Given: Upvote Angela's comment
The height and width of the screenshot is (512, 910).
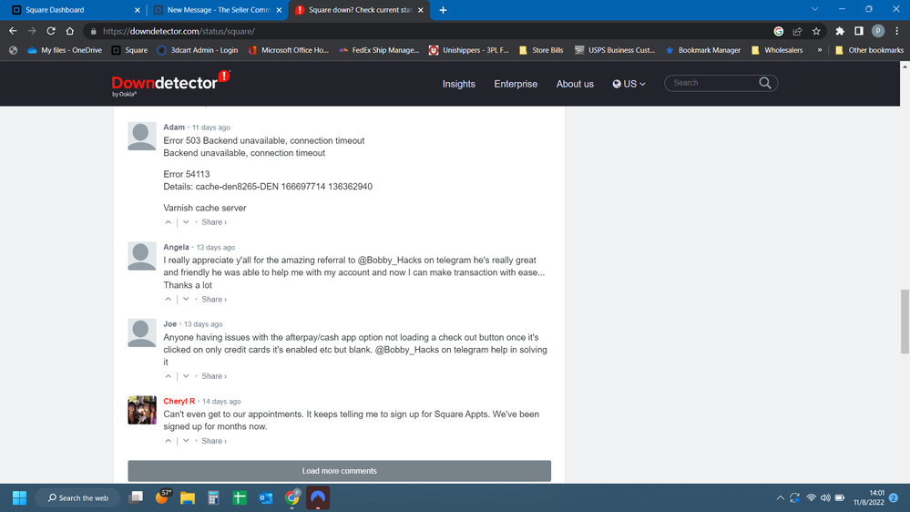Looking at the screenshot, I should pyautogui.click(x=169, y=300).
